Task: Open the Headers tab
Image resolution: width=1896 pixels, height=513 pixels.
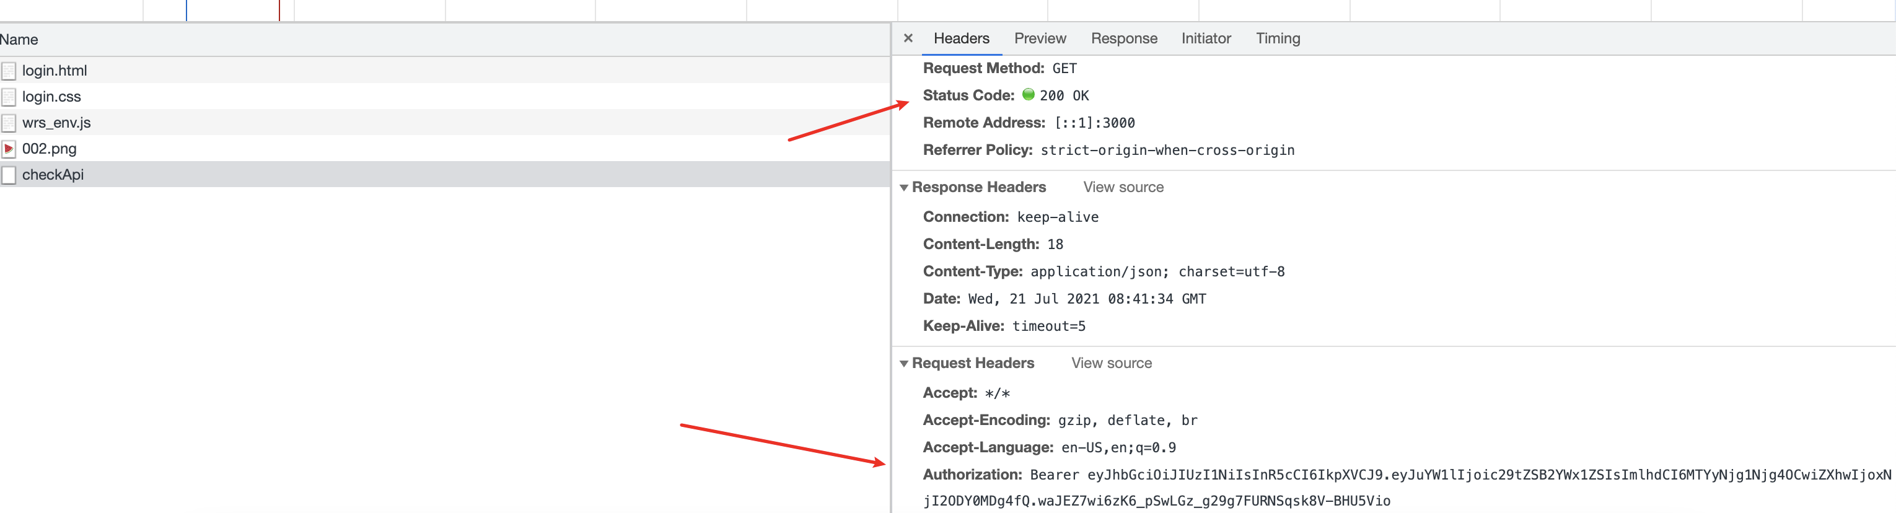Action: 961,38
